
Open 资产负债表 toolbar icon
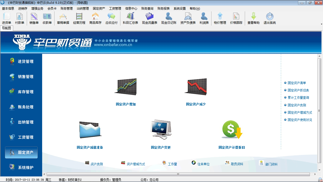click(x=188, y=18)
